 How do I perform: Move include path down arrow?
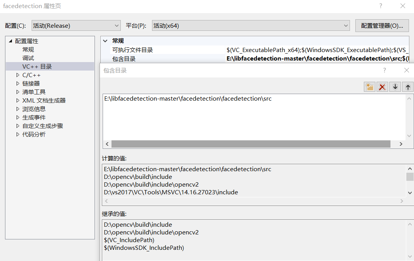(x=395, y=87)
